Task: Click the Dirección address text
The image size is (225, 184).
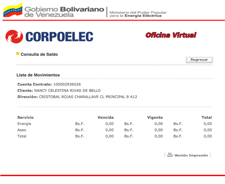Action: pos(88,97)
